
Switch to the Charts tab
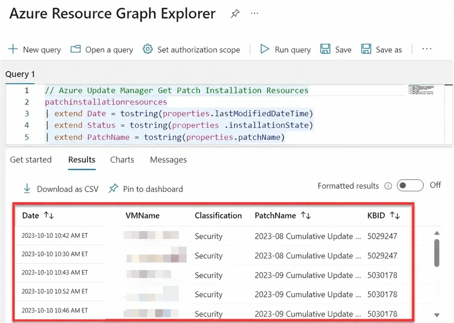pos(122,159)
